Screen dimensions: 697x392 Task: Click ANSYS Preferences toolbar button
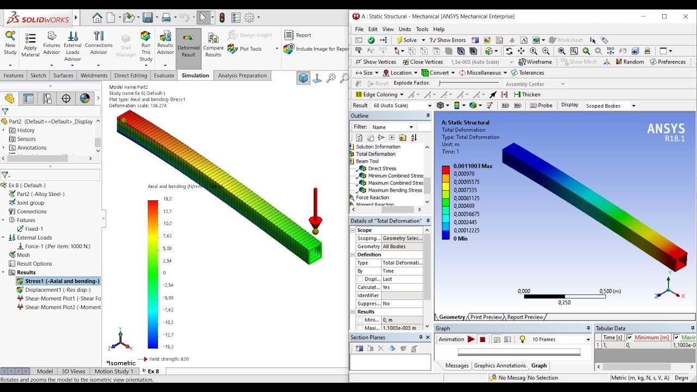coord(668,62)
